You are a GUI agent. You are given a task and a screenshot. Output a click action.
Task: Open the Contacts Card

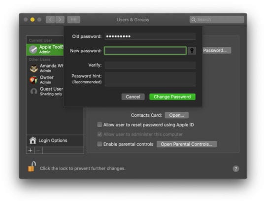(177, 115)
